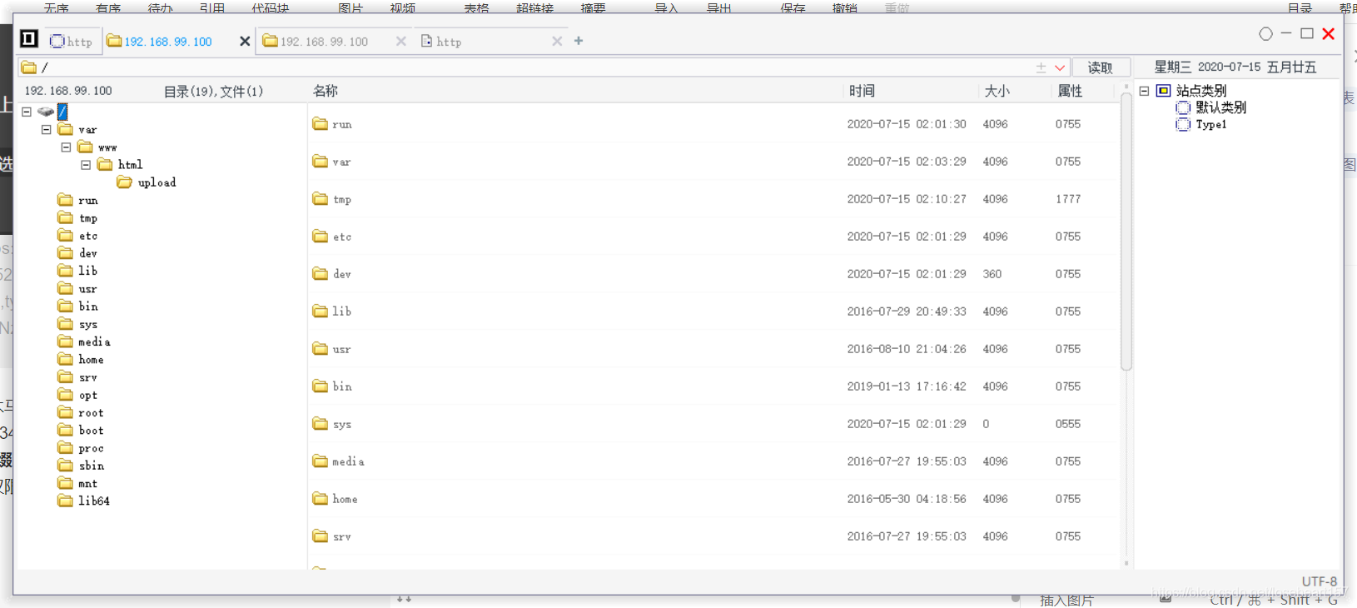Image resolution: width=1357 pixels, height=608 pixels.
Task: Open the second 192.168.99.100 tab
Action: [325, 41]
